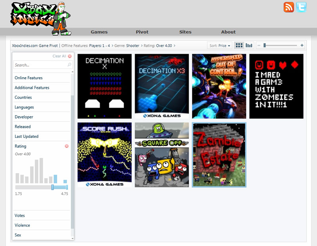Click the Genre: Shooter breadcrumb filter
This screenshot has height=246, width=317.
click(127, 46)
